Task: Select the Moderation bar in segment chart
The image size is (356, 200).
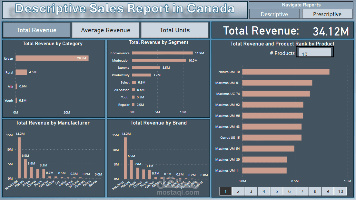Action: coord(158,60)
